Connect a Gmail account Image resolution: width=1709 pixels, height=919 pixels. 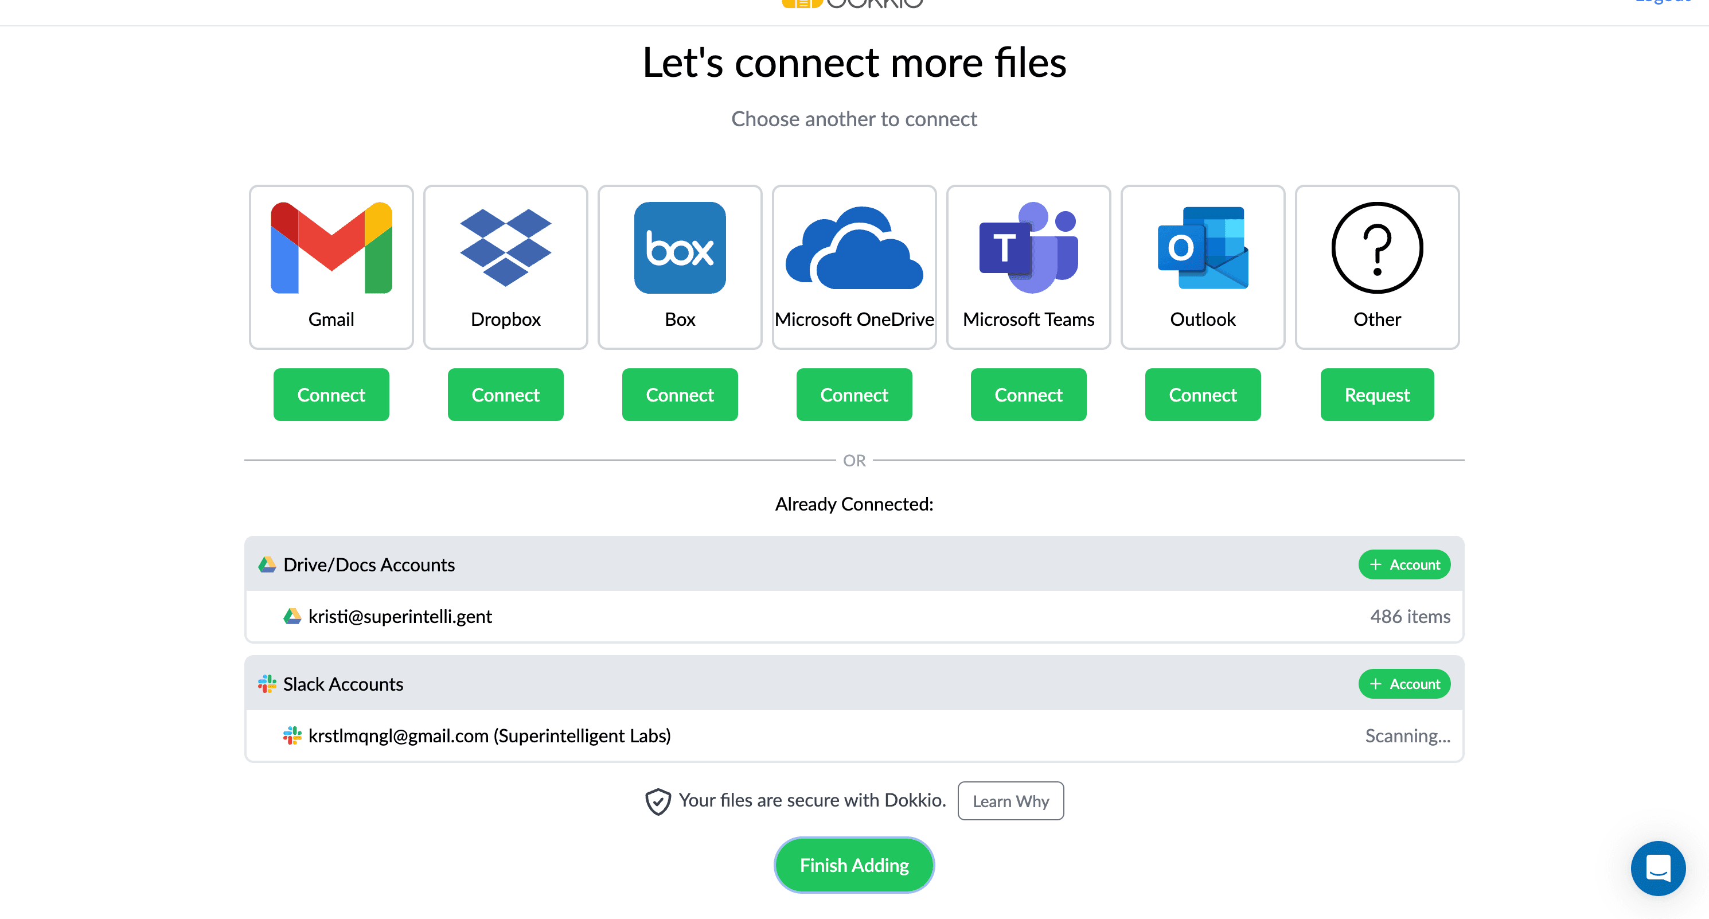point(331,395)
